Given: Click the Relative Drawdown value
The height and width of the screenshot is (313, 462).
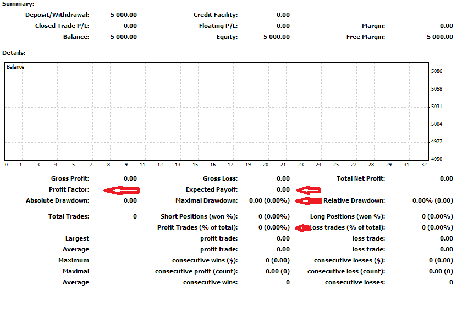Looking at the screenshot, I should tap(432, 200).
